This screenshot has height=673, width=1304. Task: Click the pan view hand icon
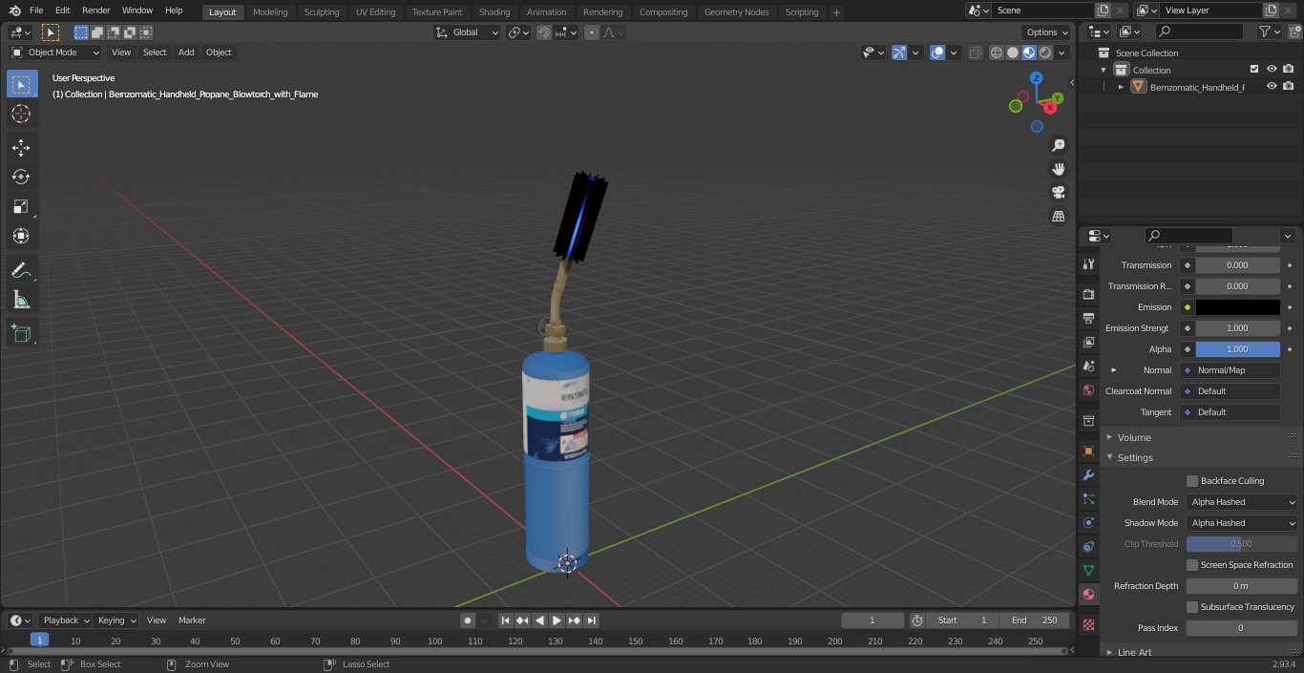pyautogui.click(x=1059, y=169)
